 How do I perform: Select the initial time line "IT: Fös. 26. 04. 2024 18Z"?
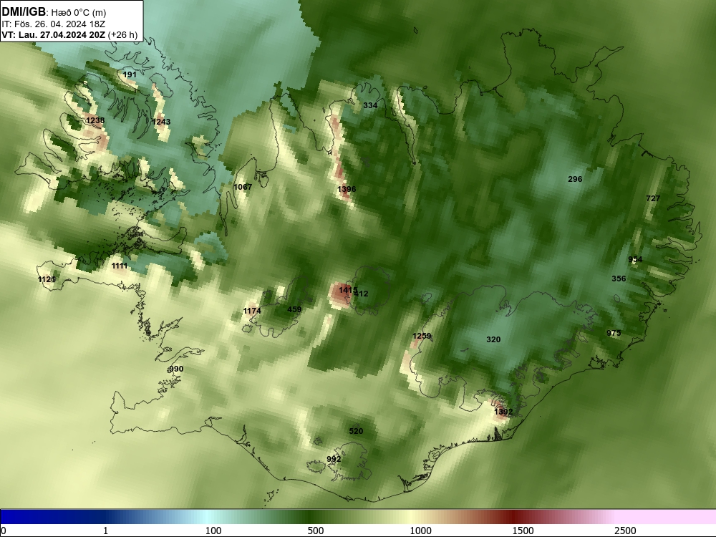click(54, 24)
